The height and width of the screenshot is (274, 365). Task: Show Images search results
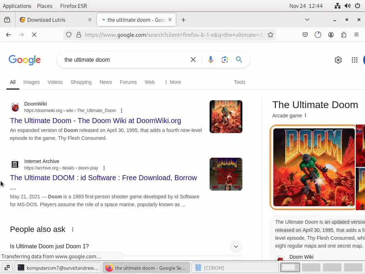click(31, 82)
